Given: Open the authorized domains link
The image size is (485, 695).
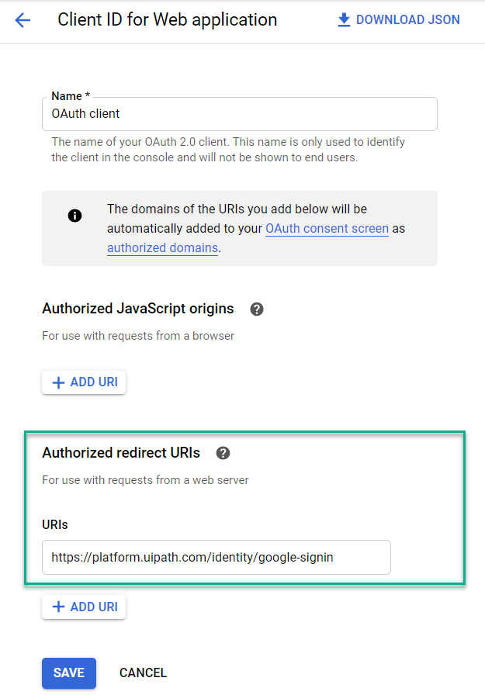Looking at the screenshot, I should (x=162, y=247).
